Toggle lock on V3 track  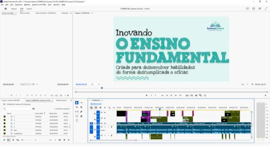(95, 113)
